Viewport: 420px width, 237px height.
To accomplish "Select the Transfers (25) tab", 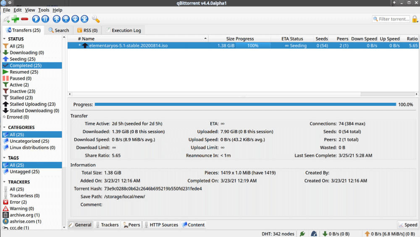I will point(23,30).
